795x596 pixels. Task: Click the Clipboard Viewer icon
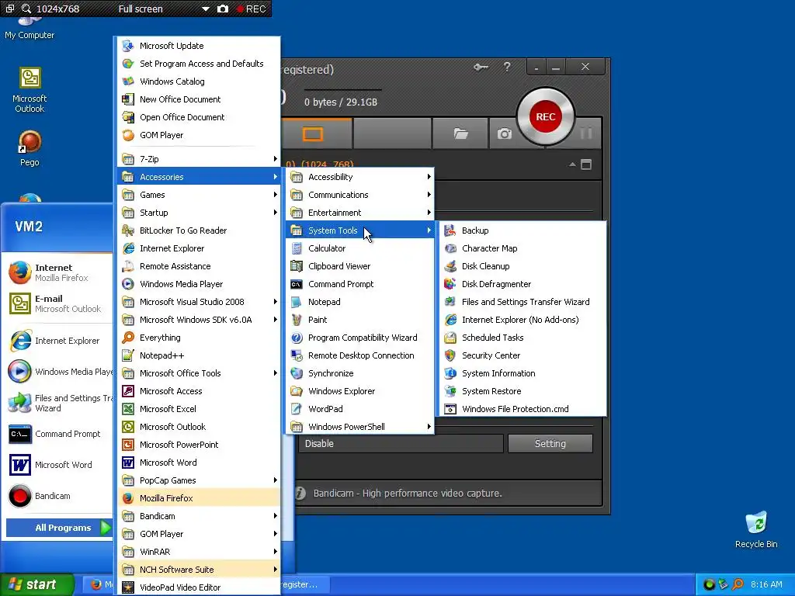(297, 266)
